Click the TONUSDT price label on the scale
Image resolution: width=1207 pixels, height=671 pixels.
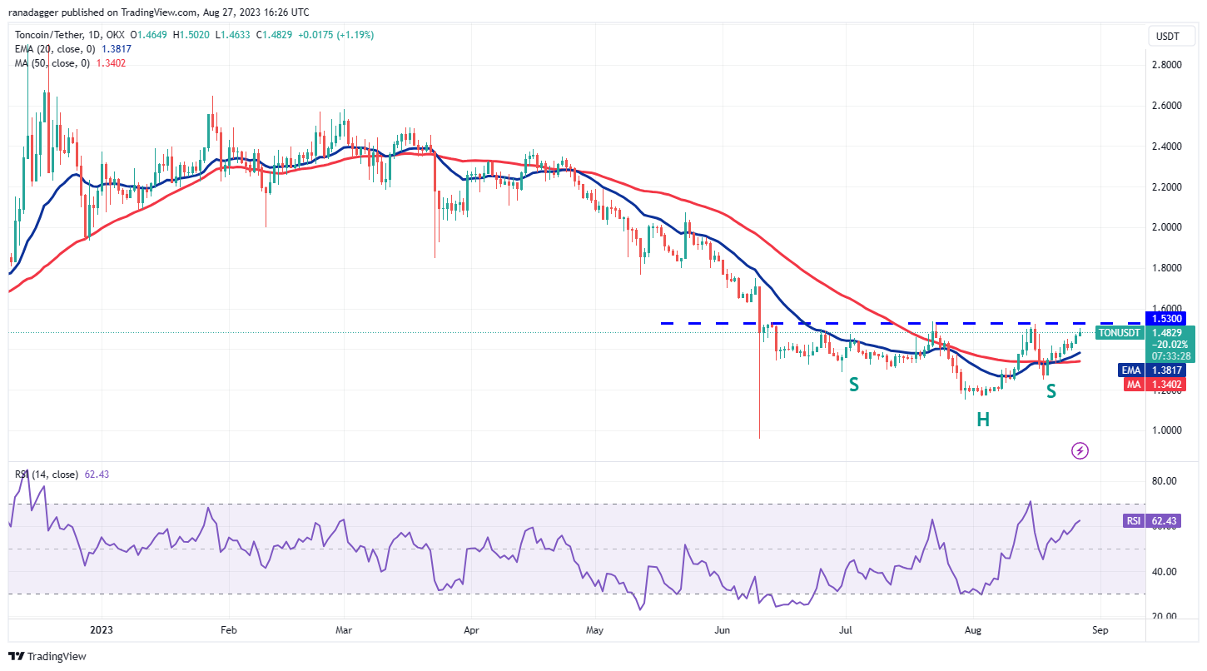click(1119, 332)
